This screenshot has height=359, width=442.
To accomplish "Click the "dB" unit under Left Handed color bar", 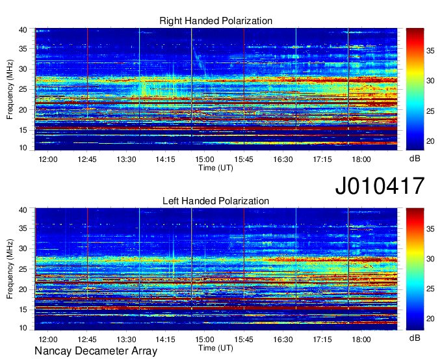I will click(415, 338).
